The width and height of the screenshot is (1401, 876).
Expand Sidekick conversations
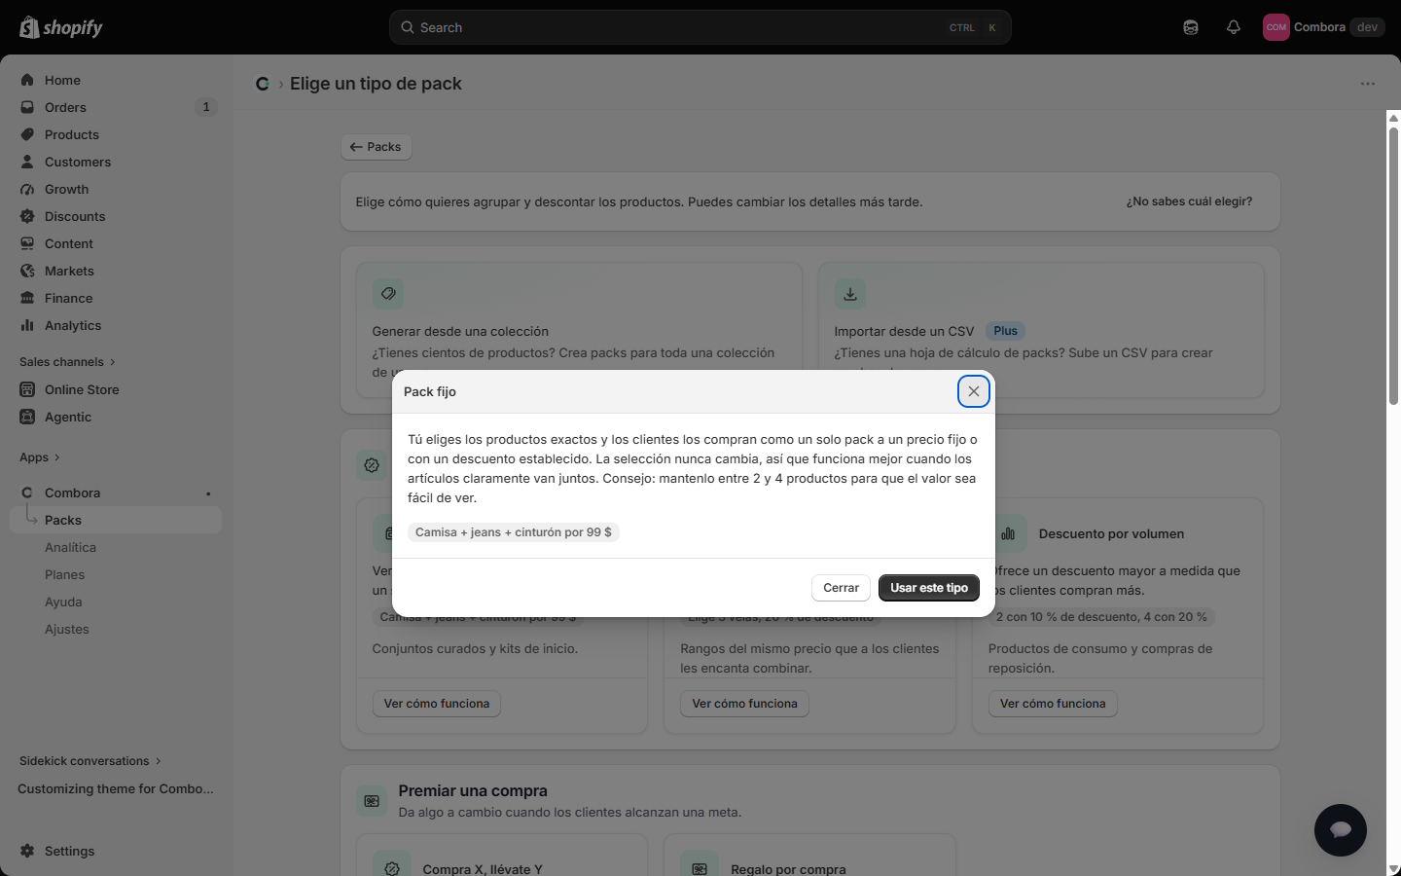tap(90, 761)
